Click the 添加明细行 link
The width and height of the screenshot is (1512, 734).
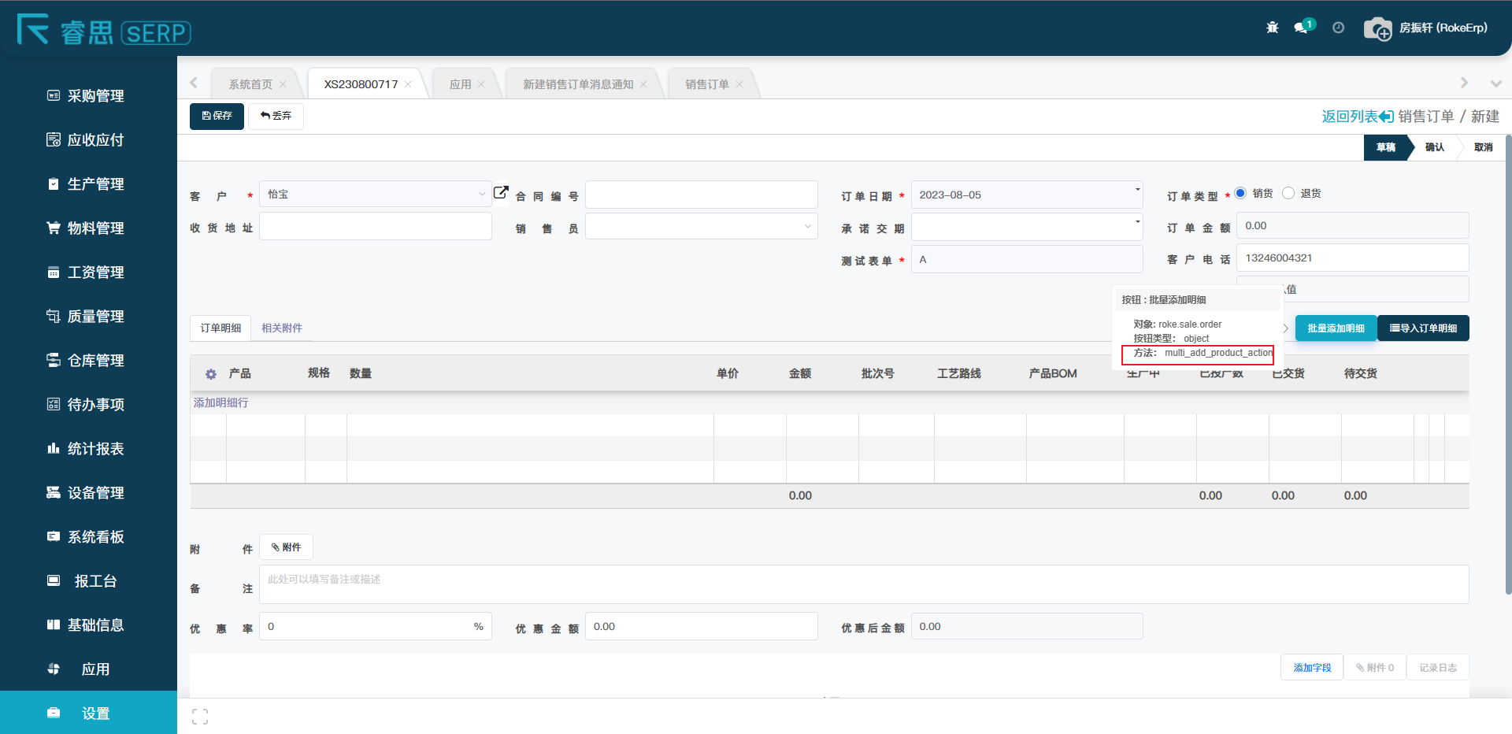[x=221, y=402]
